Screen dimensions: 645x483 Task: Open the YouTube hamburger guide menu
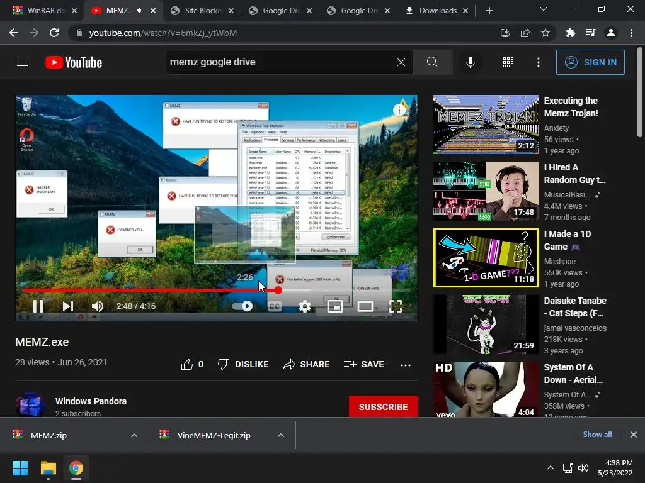click(x=23, y=62)
